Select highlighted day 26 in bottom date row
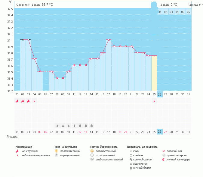 pyautogui.click(x=160, y=131)
